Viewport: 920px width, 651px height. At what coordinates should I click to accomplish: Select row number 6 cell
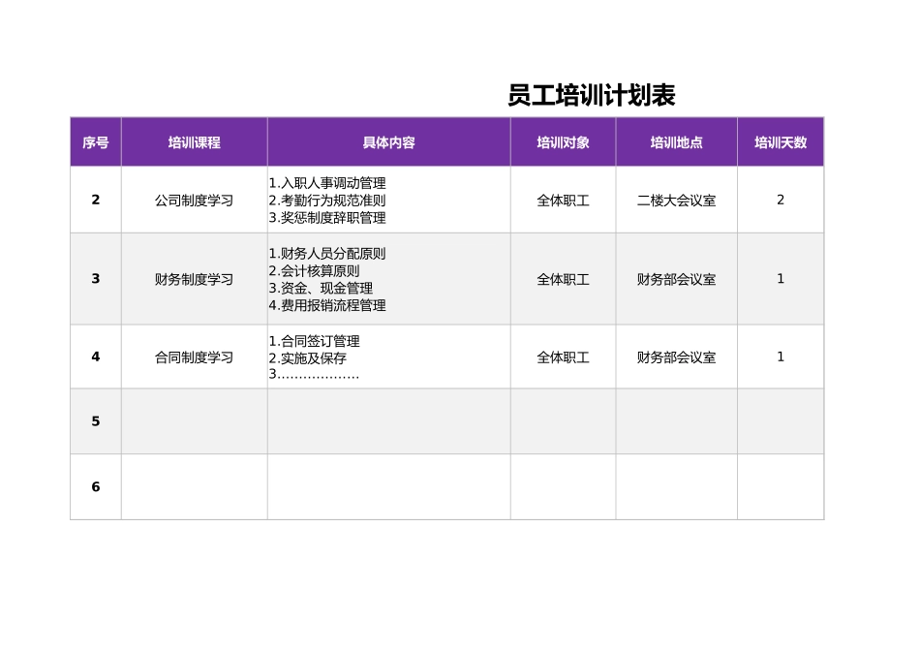94,487
